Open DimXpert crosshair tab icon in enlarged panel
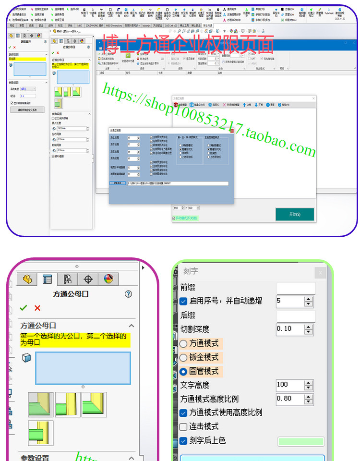This screenshot has width=360, height=461. (x=88, y=279)
